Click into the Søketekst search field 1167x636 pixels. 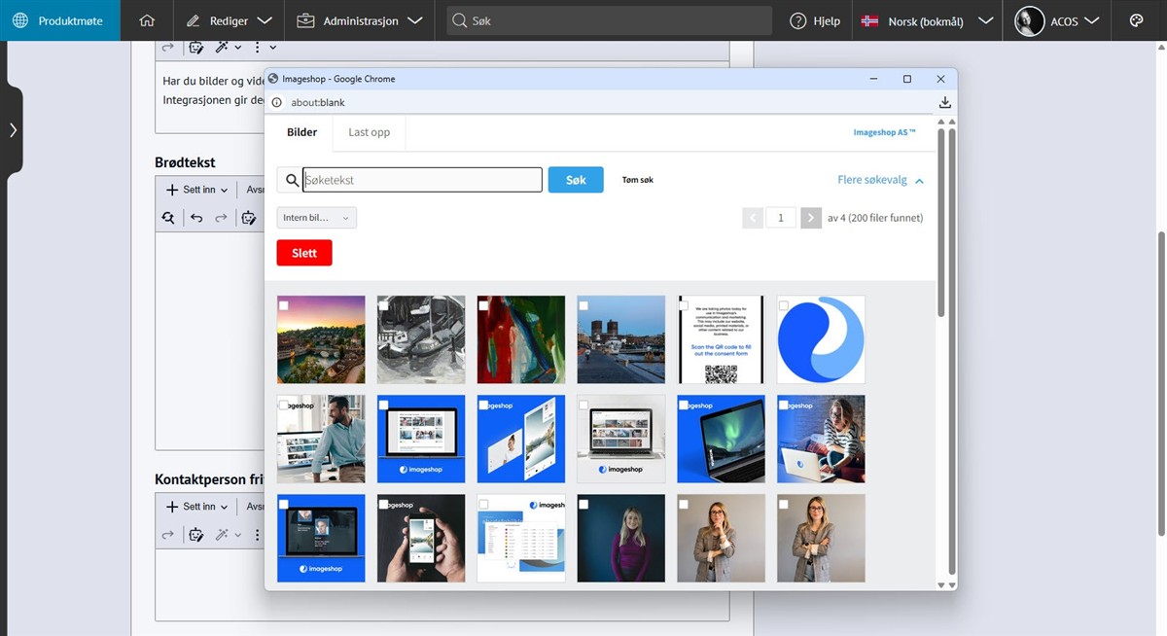pos(422,180)
